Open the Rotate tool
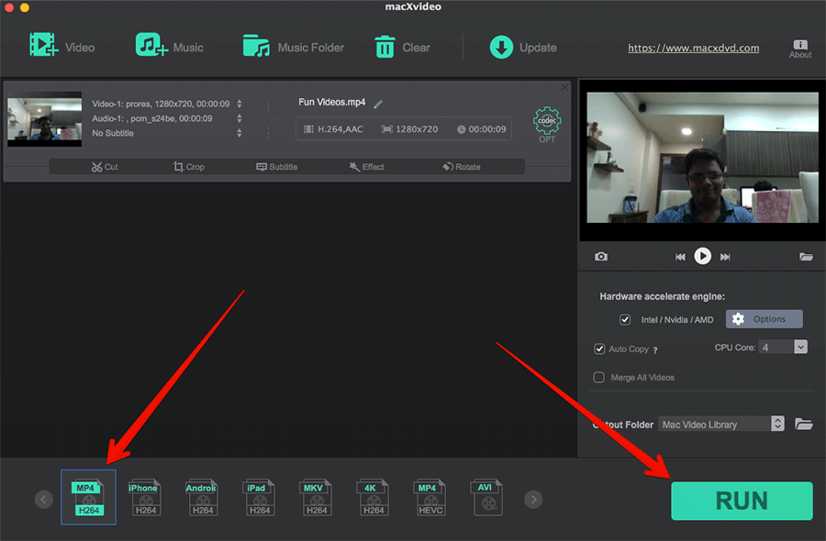The height and width of the screenshot is (541, 826). coord(462,167)
